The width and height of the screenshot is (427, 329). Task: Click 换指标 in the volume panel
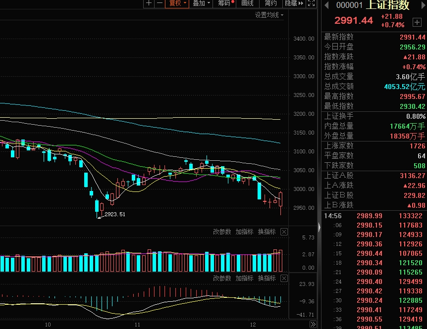point(267,232)
